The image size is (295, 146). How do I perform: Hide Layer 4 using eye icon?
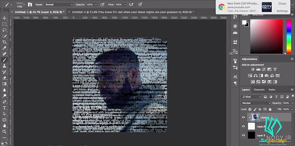(x=244, y=117)
